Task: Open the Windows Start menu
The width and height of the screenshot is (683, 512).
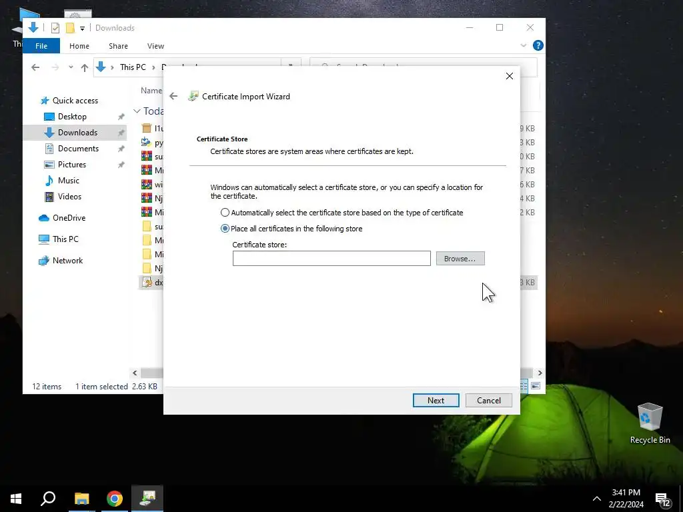Action: point(16,499)
